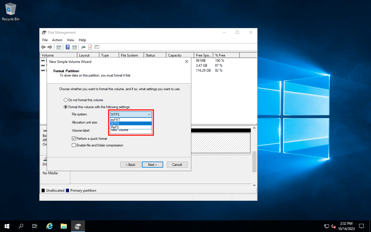The image size is (371, 232).
Task: Click the '99 MB' free space cell
Action: point(200,61)
